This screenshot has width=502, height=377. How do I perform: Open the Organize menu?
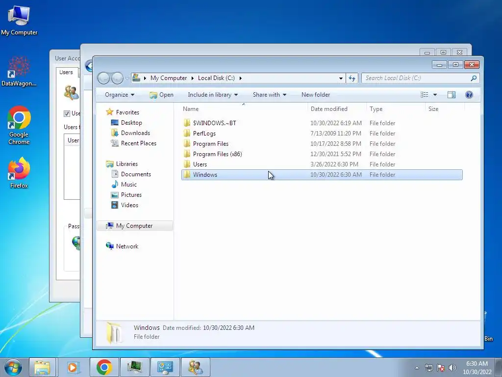coord(120,95)
